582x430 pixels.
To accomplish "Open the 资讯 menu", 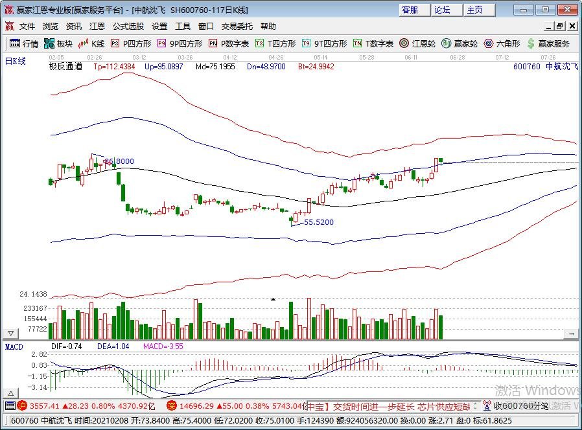I will 73,27.
